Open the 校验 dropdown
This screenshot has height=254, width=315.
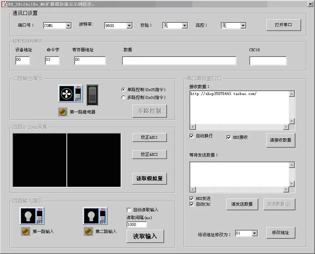point(185,26)
